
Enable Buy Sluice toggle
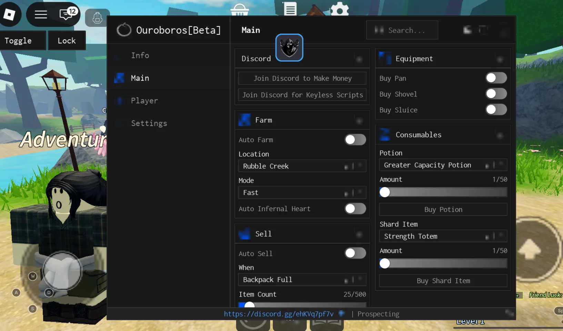click(x=496, y=109)
